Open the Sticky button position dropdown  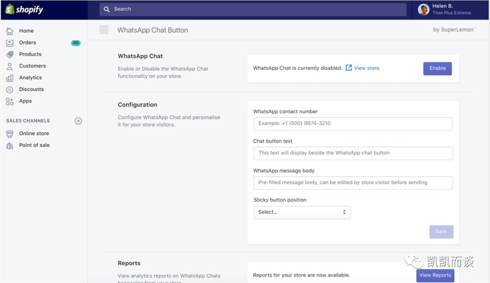[x=302, y=212]
